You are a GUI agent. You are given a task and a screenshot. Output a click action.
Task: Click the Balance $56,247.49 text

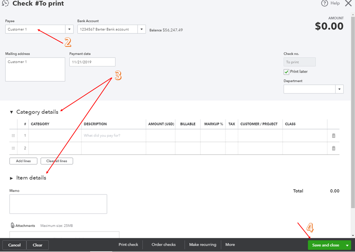tap(166, 30)
